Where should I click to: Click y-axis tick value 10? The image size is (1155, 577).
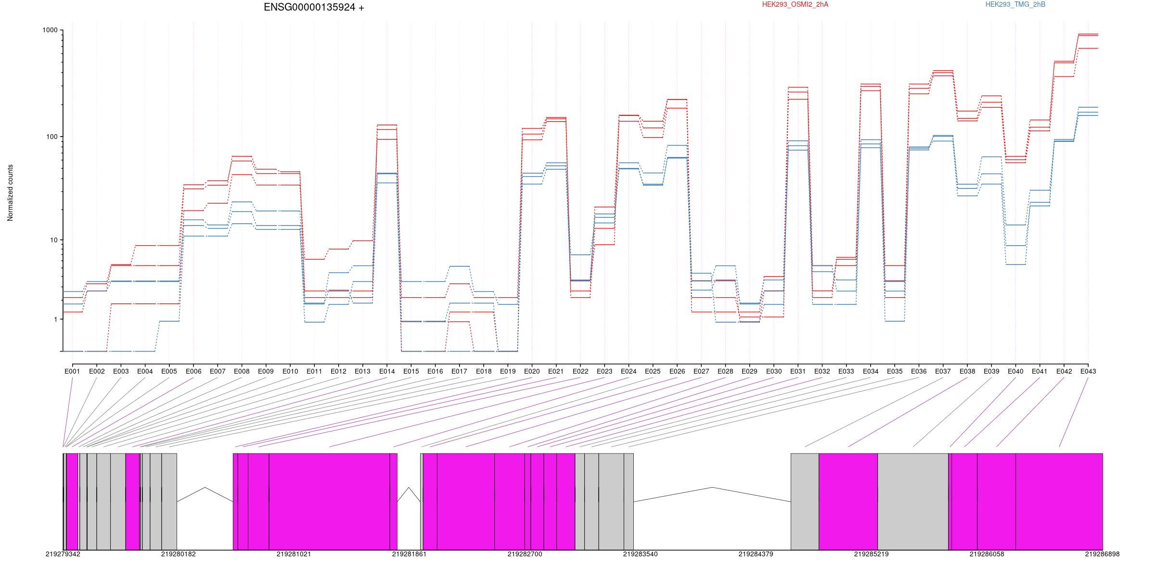(x=53, y=240)
